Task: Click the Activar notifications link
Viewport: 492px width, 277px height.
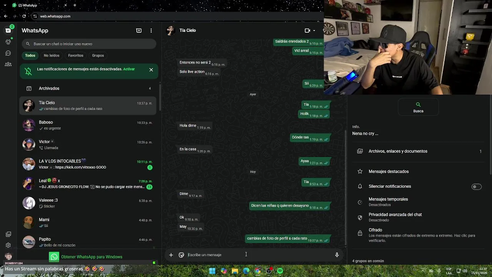Action: tap(129, 69)
